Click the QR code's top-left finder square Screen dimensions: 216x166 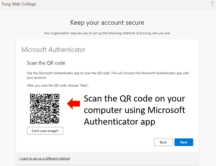click(x=33, y=97)
